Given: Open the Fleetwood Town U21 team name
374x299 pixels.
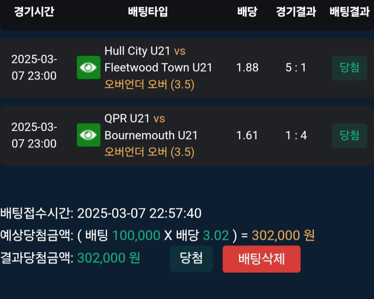Looking at the screenshot, I should [158, 68].
